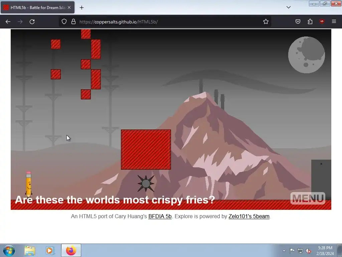
Task: Open the uBlock Origin extension popup
Action: point(322,21)
